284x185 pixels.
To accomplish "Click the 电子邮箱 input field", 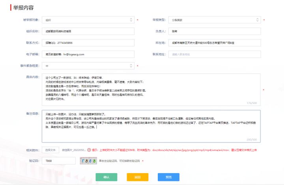I will click(x=88, y=54).
